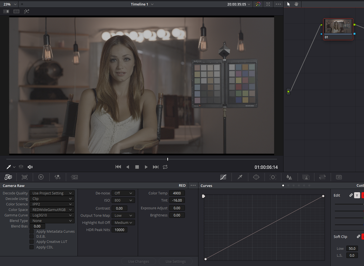Open the Curves palette icon
The image size is (364, 266).
[223, 177]
